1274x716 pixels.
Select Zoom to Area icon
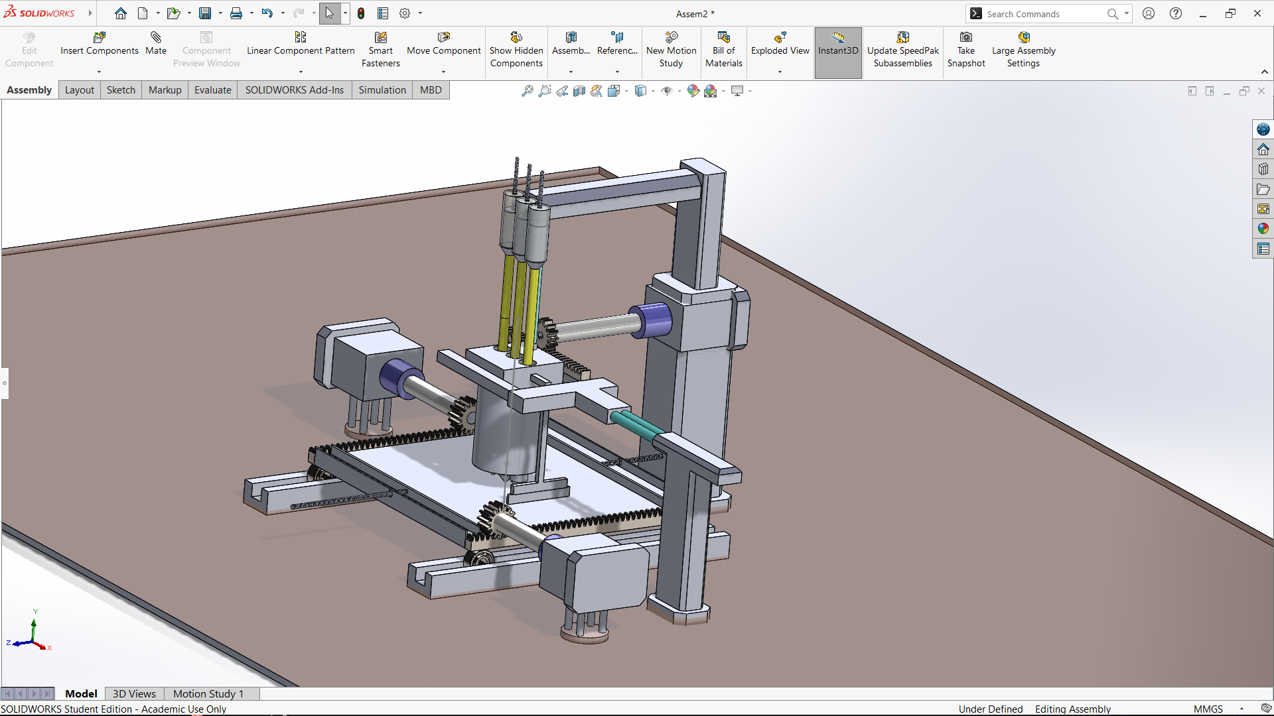(x=545, y=91)
